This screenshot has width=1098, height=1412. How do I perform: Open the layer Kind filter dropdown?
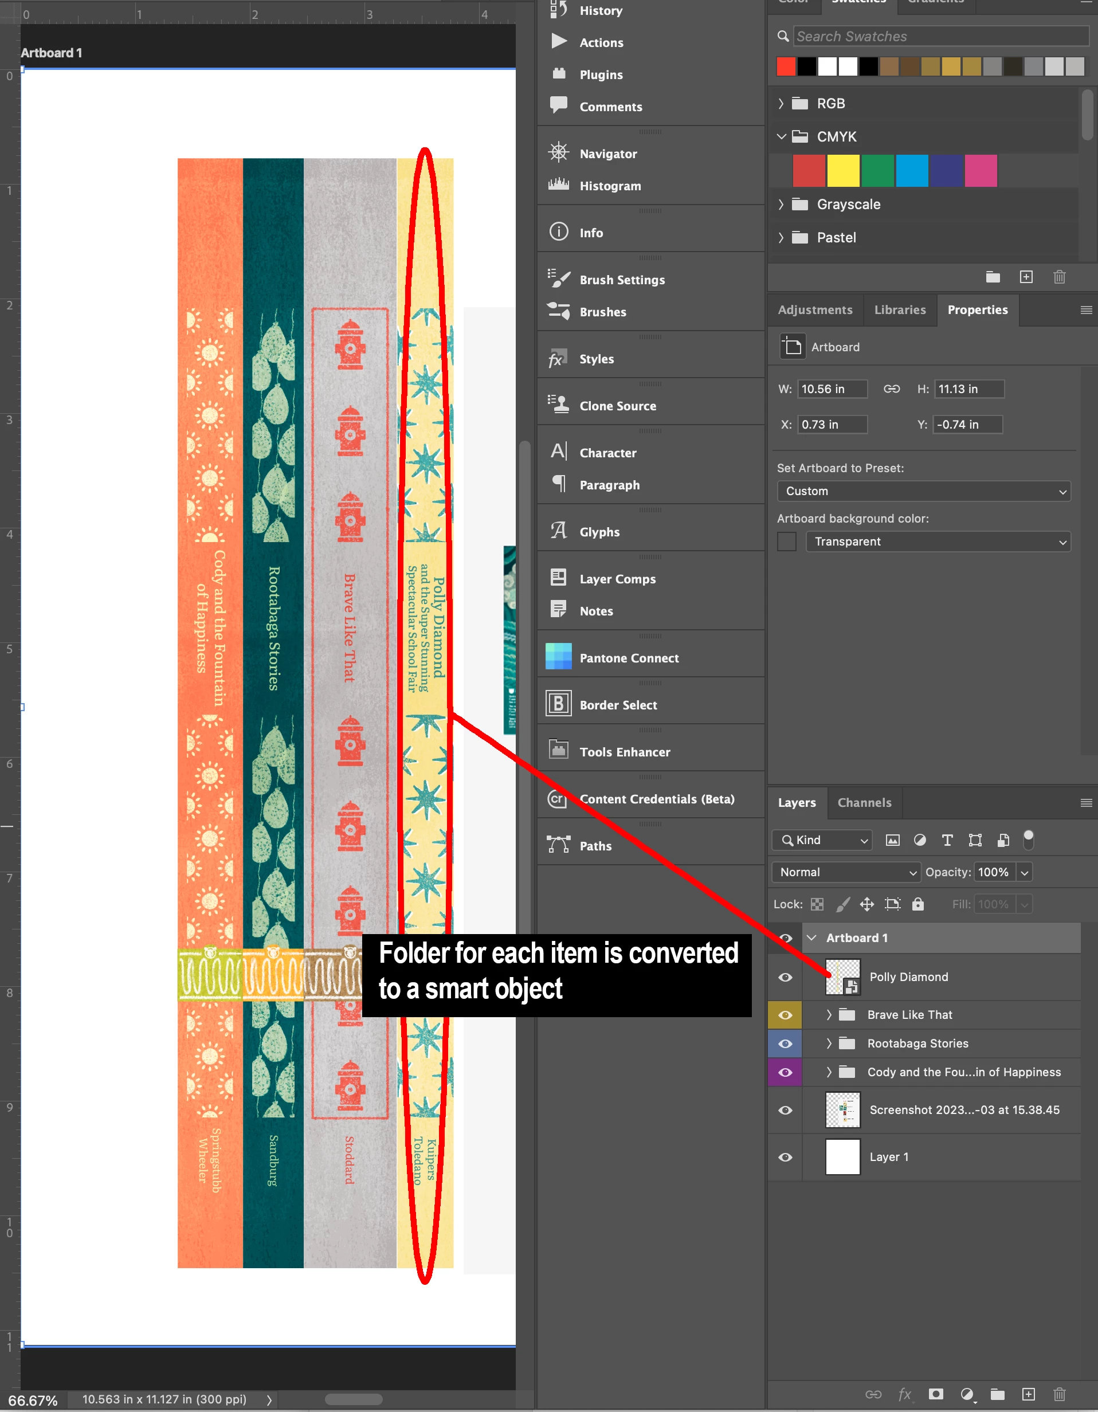[822, 841]
